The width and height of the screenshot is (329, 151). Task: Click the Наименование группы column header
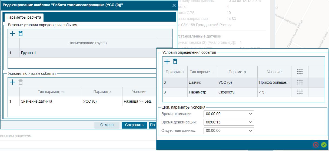88,43
